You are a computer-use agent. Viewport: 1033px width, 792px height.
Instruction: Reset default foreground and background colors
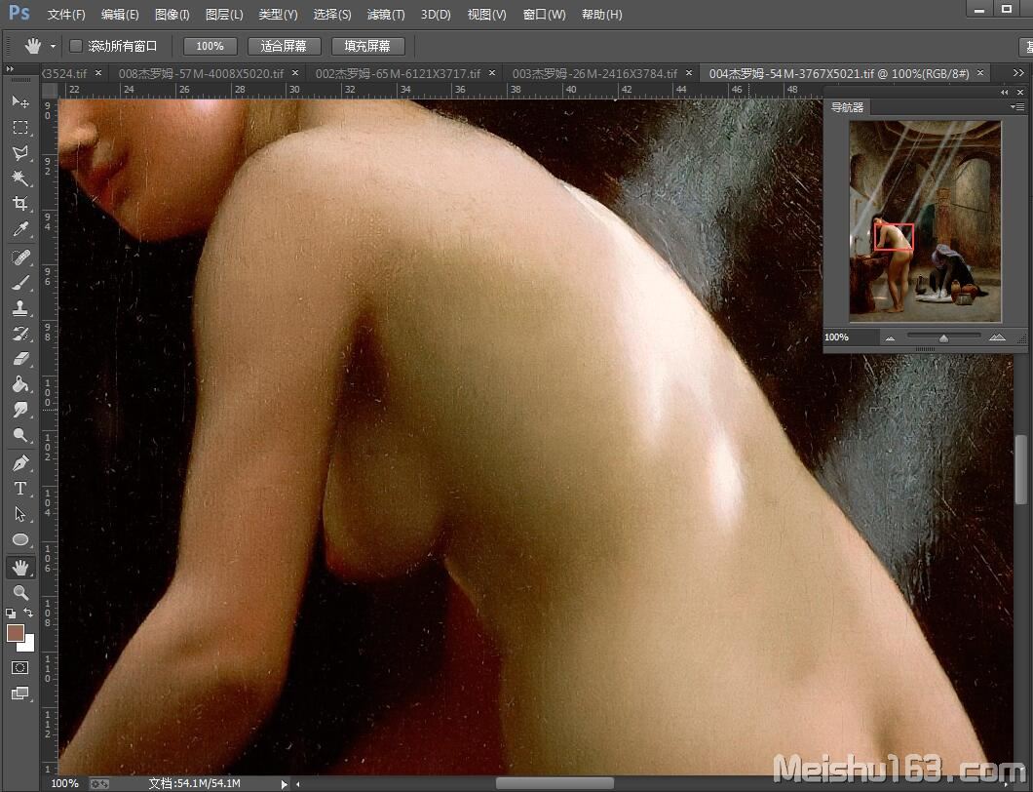[x=11, y=614]
